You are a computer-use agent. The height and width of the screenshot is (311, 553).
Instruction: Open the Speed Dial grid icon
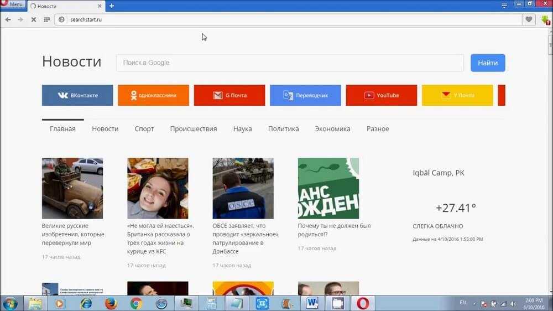[x=46, y=19]
